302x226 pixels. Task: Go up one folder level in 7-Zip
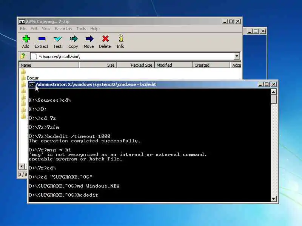click(x=23, y=56)
